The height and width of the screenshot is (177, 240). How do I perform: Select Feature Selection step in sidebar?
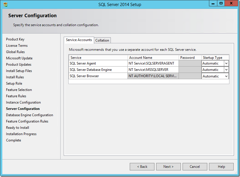pos(19,90)
